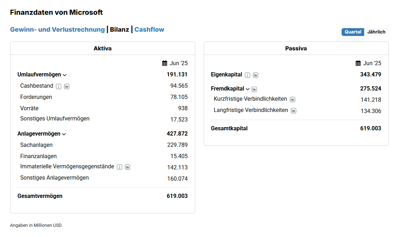Screen dimensions: 406x237
Task: Switch to Quartal view
Action: [353, 32]
